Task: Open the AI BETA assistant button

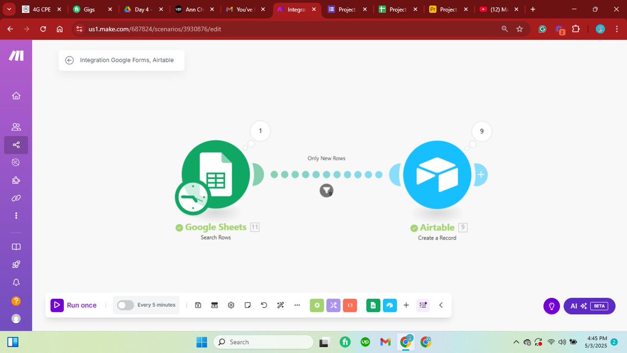Action: (589, 306)
